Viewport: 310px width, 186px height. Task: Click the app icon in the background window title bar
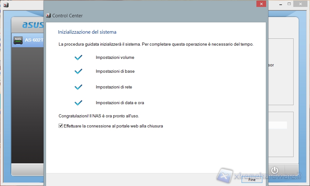click(6, 4)
